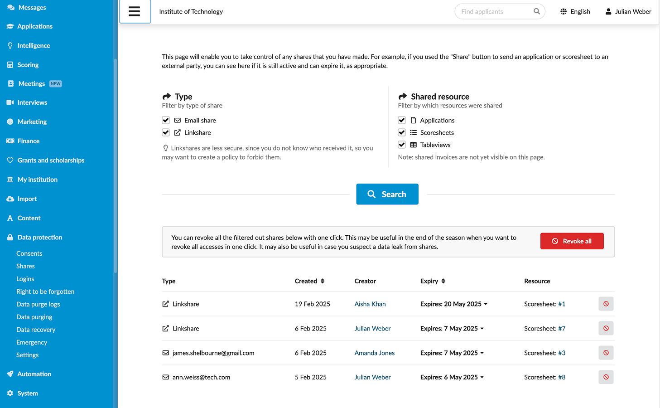Click the Data protection lock icon

click(x=10, y=238)
